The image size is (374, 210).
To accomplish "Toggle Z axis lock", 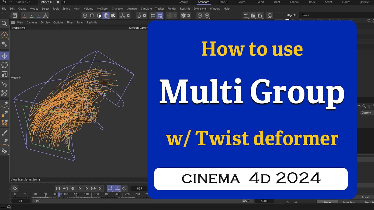I will (38, 15).
